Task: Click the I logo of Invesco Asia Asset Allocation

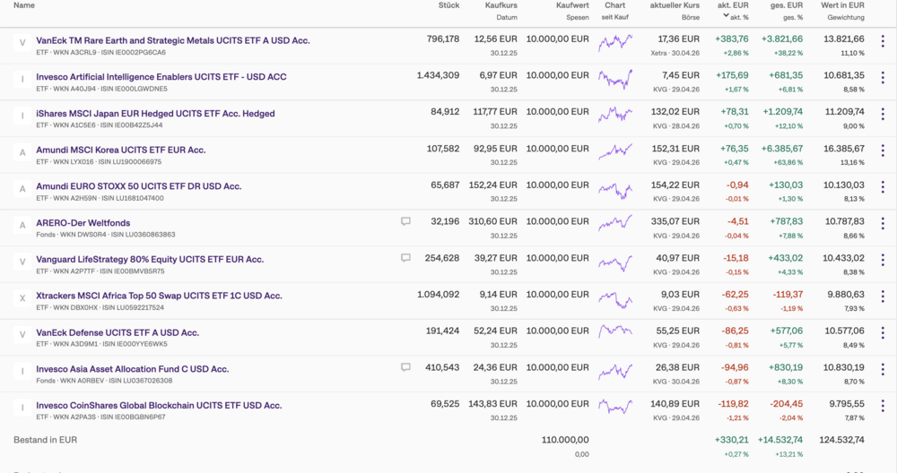Action: [x=22, y=371]
